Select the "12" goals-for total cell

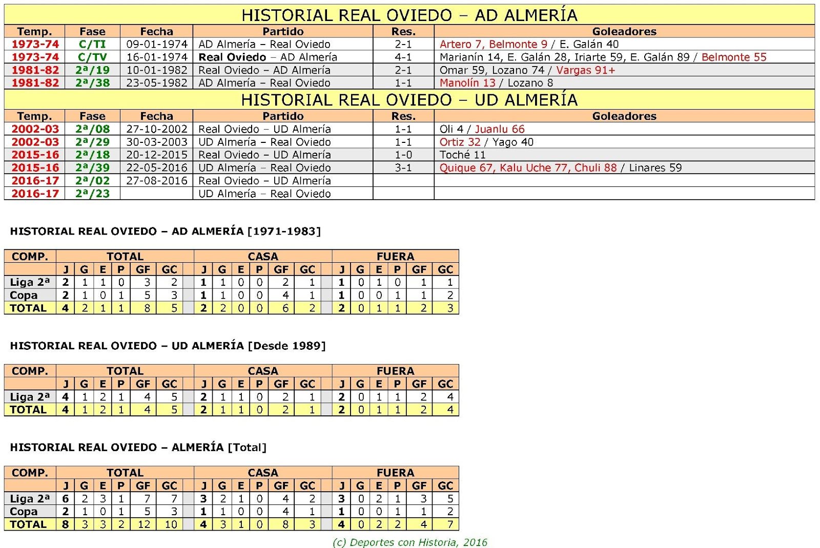click(143, 524)
